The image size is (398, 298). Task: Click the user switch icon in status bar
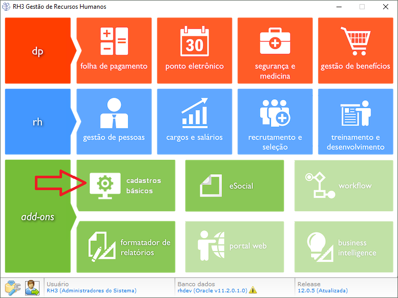pos(32,287)
